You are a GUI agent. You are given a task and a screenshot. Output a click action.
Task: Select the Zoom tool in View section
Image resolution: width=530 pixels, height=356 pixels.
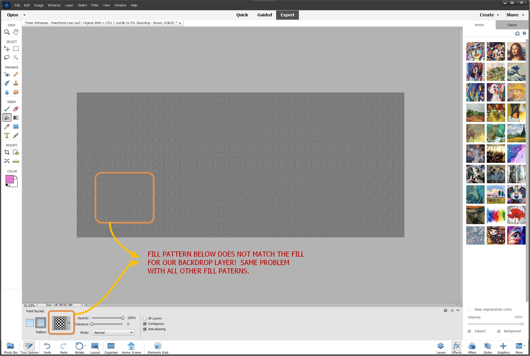[7, 32]
